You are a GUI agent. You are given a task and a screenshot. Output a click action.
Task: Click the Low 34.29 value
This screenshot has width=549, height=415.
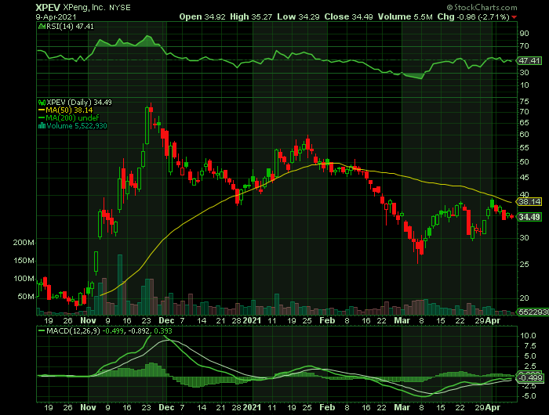point(298,16)
